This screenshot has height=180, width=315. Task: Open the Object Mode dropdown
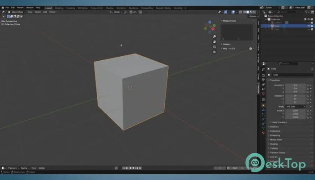pos(17,12)
